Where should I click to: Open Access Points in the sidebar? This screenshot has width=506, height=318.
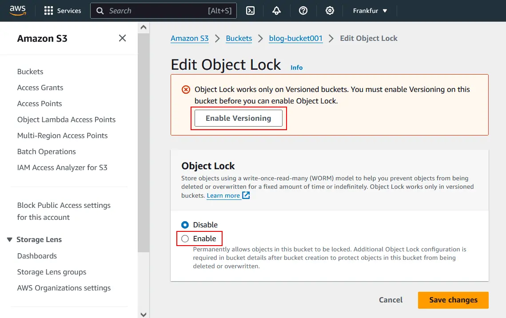click(x=40, y=103)
